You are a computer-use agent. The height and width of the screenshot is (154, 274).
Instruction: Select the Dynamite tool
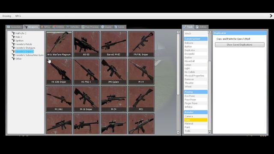[196, 54]
